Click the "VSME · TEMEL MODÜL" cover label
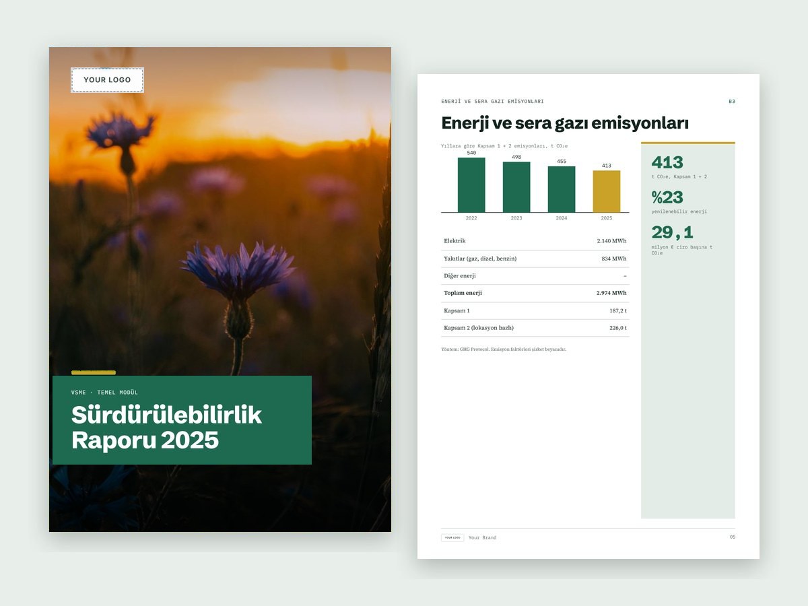 pos(104,392)
